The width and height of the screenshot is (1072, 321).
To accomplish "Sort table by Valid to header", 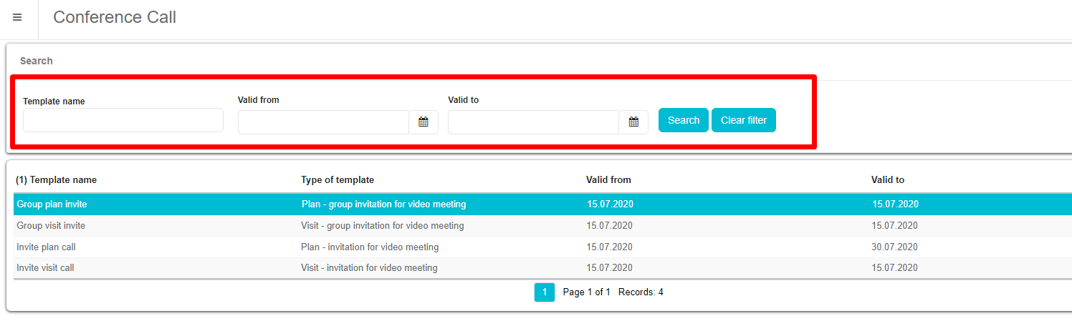I will click(888, 180).
